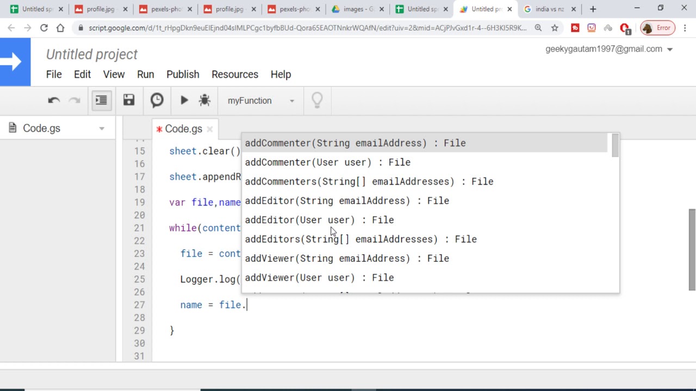The image size is (696, 391).
Task: Click the Undo arrow in toolbar
Action: 53,100
